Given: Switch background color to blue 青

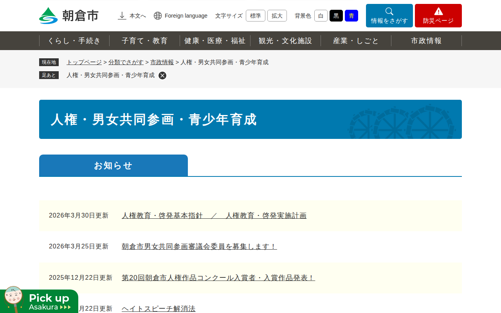Looking at the screenshot, I should (x=351, y=16).
